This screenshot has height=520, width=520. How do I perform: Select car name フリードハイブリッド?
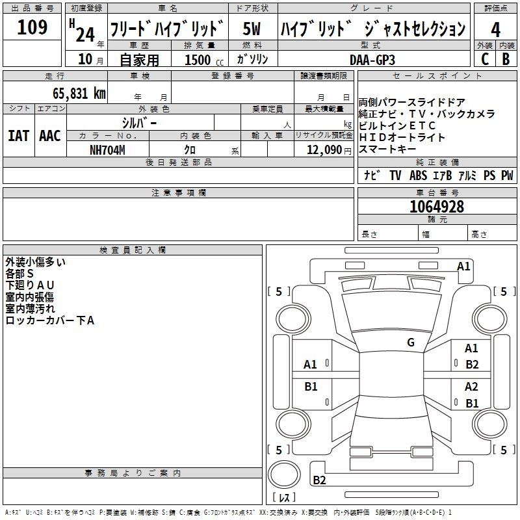[x=167, y=29]
